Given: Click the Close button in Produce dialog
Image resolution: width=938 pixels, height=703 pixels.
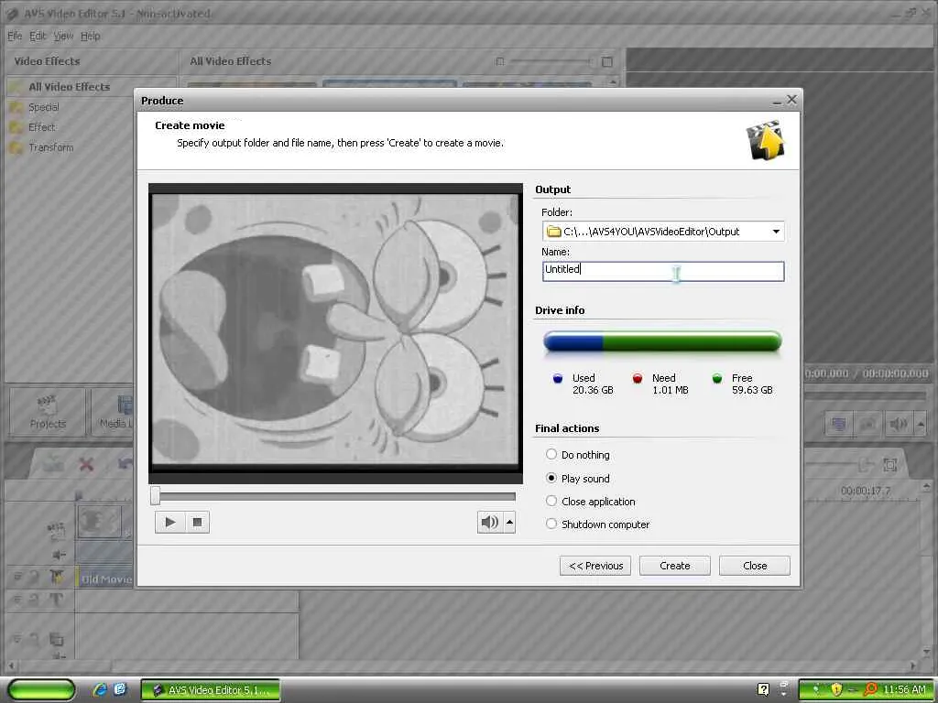Looking at the screenshot, I should point(755,566).
